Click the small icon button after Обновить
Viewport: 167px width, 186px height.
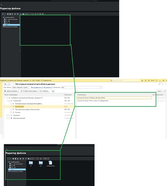tap(53, 91)
